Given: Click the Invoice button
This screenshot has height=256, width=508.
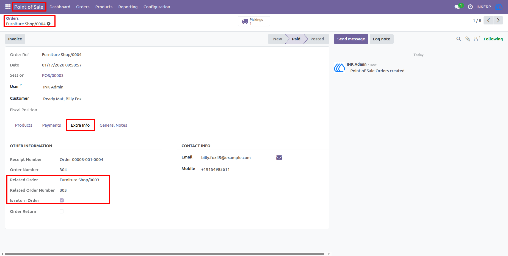Looking at the screenshot, I should click(x=15, y=39).
